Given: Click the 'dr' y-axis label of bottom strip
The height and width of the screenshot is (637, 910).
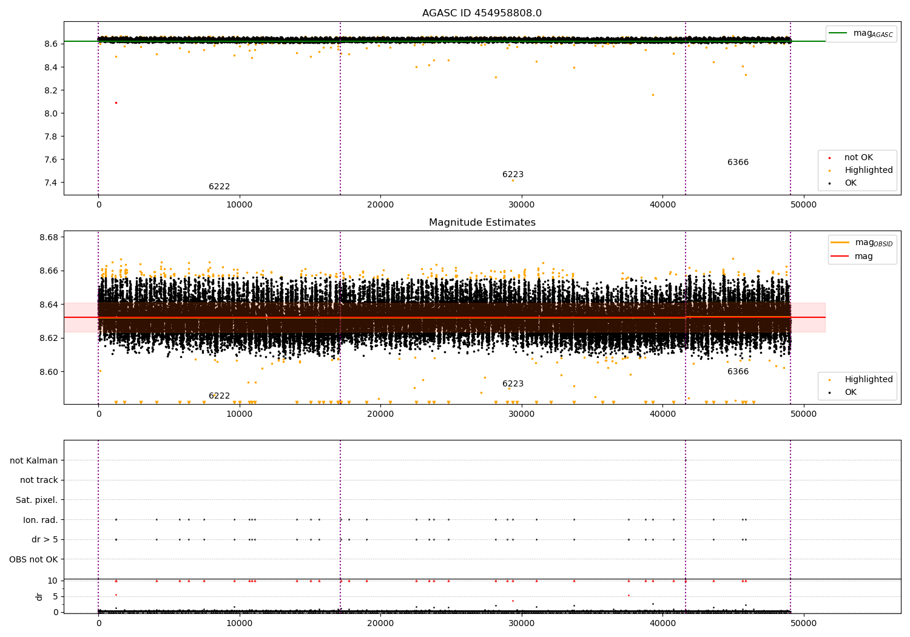Looking at the screenshot, I should [x=39, y=596].
